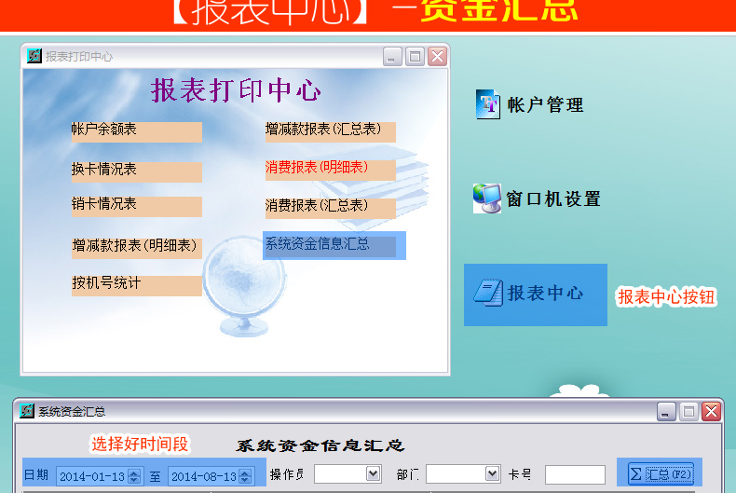This screenshot has width=736, height=493.
Task: Open 消费报表(汇总表) summary report
Action: (x=330, y=207)
